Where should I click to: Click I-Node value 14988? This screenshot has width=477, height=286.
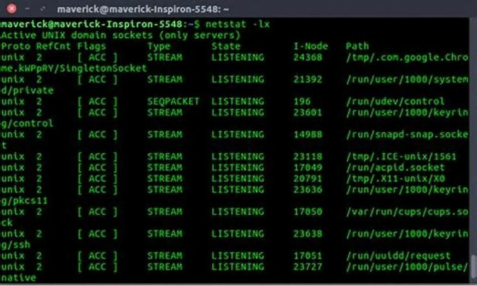pos(308,134)
